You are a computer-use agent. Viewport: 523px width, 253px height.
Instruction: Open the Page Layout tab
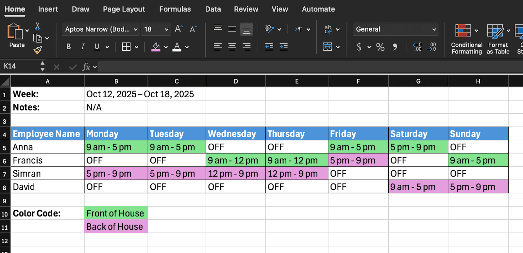click(124, 9)
